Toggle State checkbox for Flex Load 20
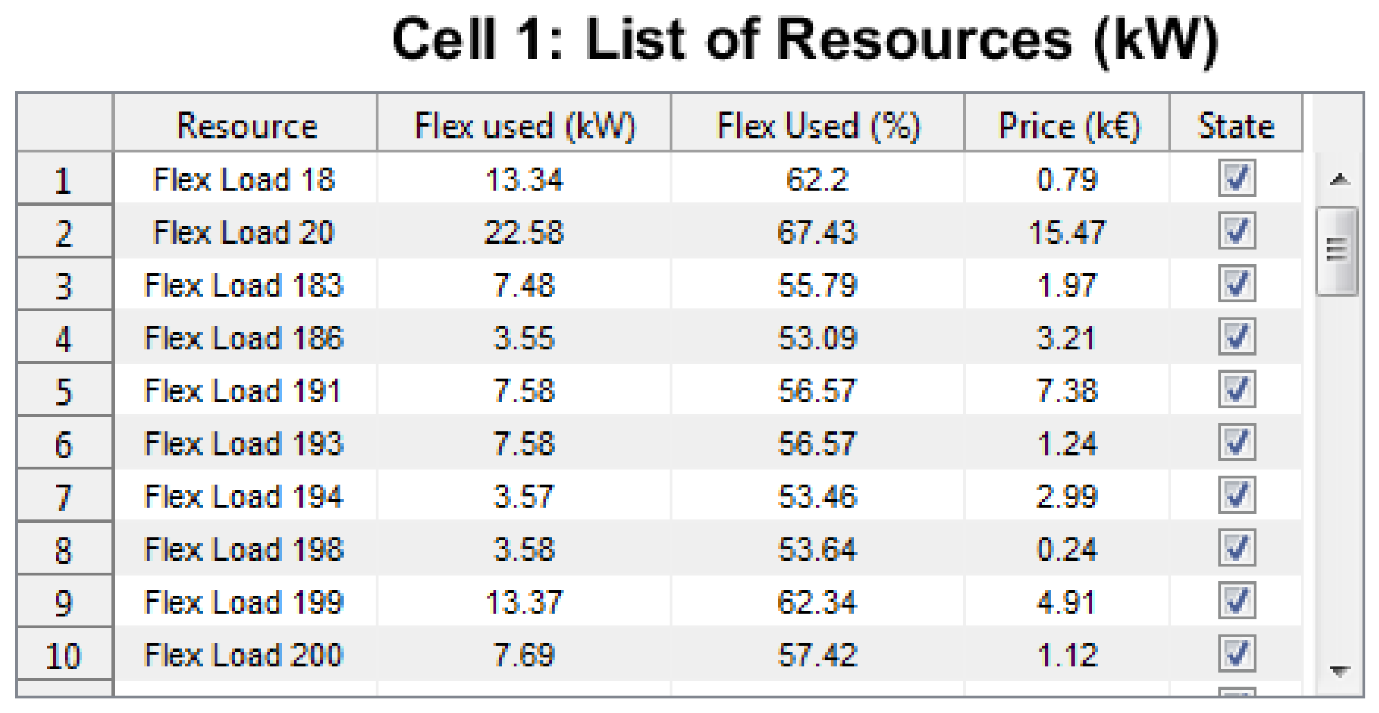 pyautogui.click(x=1236, y=232)
